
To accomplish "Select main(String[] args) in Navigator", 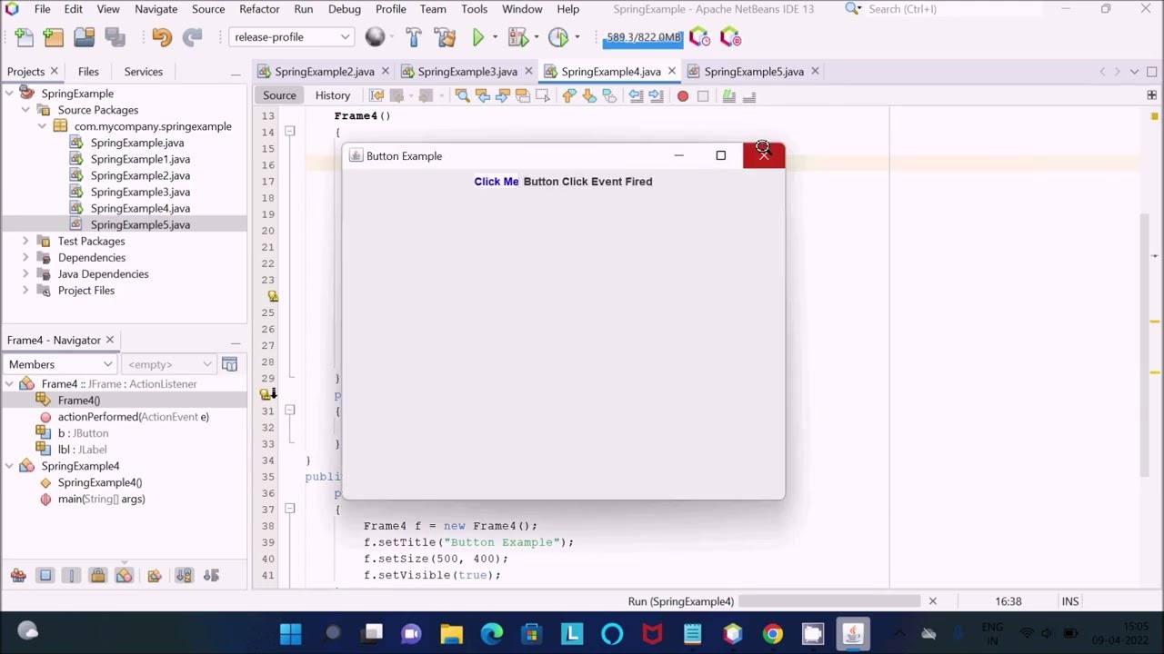I will pyautogui.click(x=101, y=499).
